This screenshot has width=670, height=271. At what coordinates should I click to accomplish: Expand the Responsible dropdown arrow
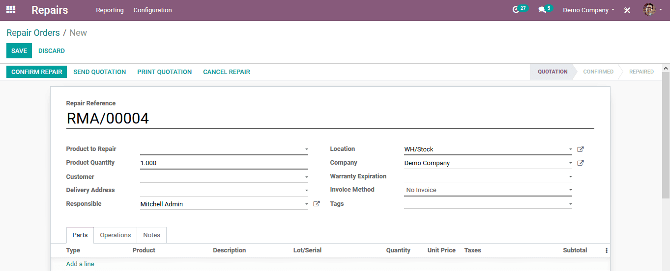tap(306, 204)
